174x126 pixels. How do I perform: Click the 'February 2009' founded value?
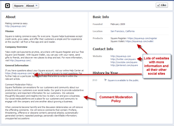(118, 24)
